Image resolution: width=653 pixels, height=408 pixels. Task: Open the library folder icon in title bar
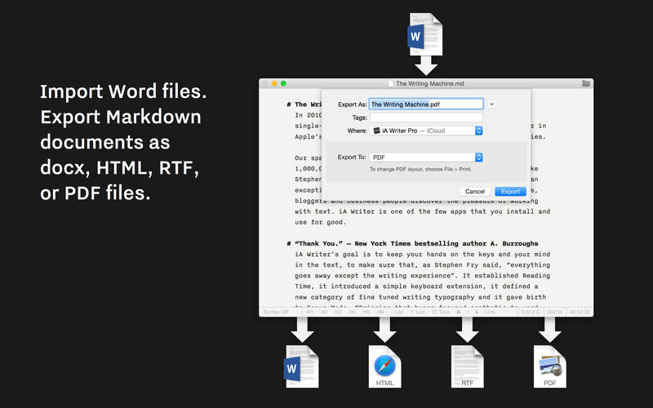pos(585,83)
